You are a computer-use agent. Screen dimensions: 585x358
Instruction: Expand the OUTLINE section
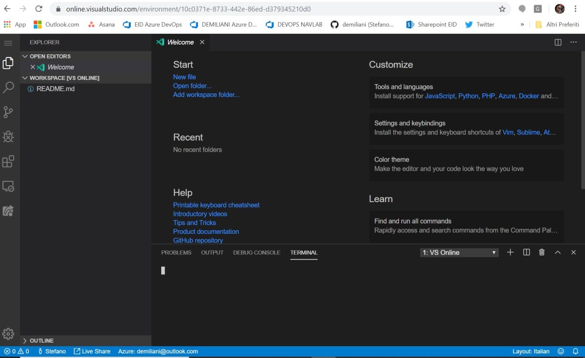[43, 340]
